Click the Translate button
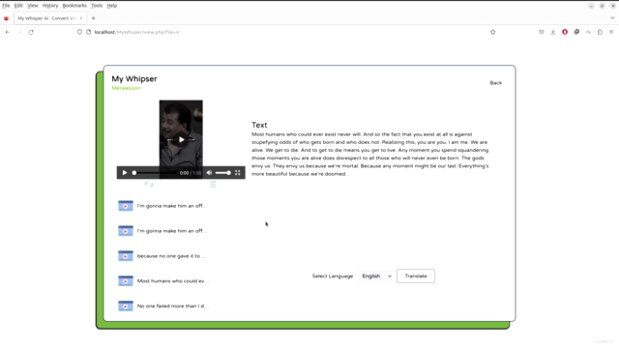619x348 pixels. point(416,276)
